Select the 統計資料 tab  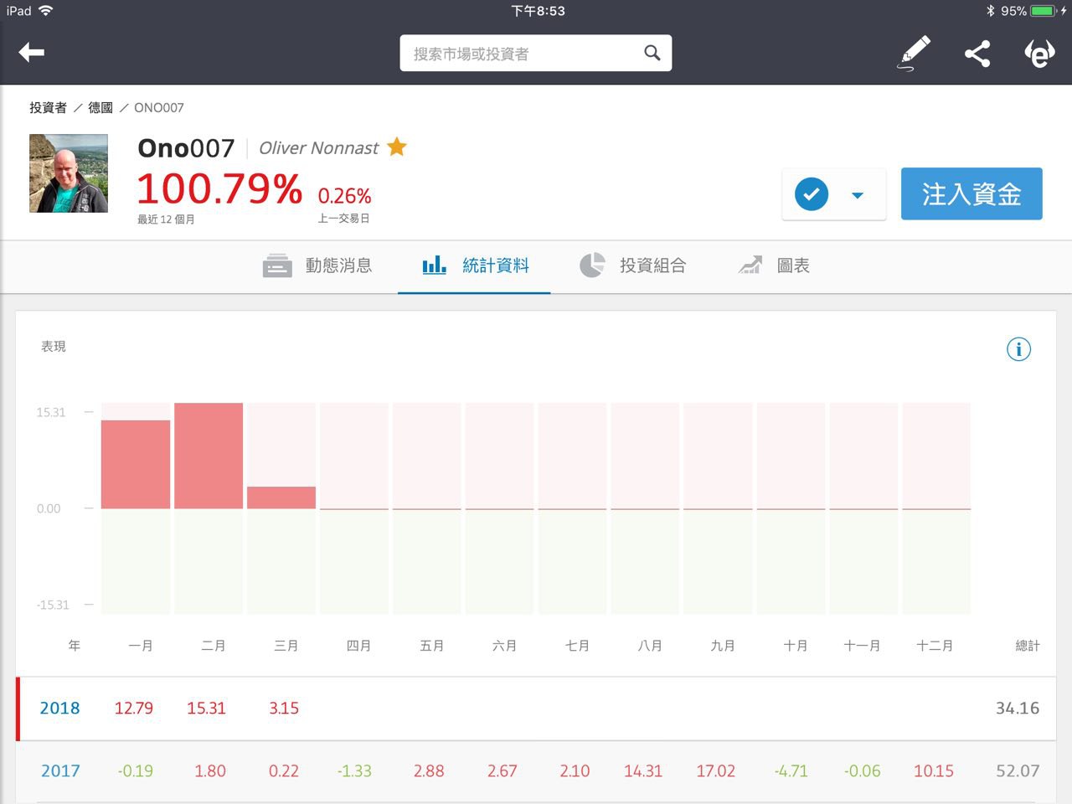475,265
